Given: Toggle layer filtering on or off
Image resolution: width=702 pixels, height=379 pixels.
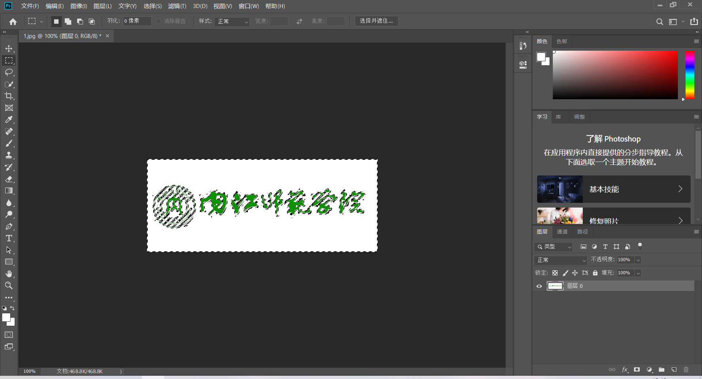Looking at the screenshot, I should click(640, 247).
